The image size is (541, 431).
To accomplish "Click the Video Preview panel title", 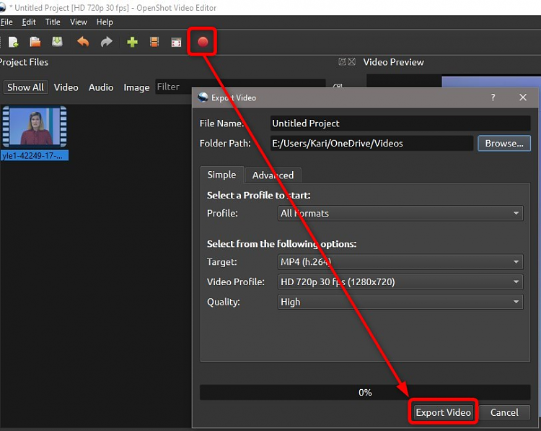I will pos(393,62).
